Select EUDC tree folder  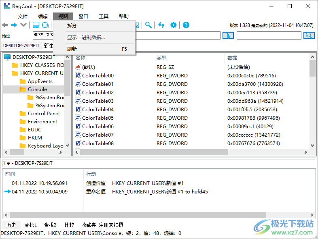[x=34, y=130]
